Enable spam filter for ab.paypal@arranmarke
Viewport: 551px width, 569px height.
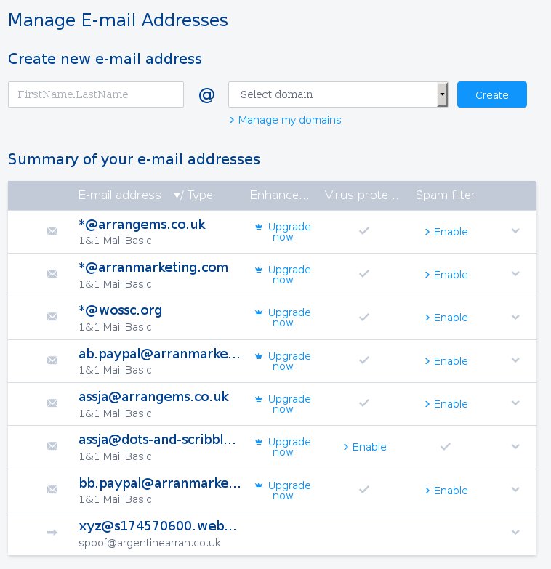(446, 361)
